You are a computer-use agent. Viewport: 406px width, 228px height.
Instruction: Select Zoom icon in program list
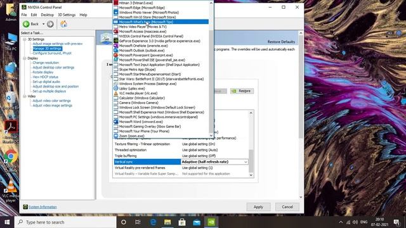115,136
